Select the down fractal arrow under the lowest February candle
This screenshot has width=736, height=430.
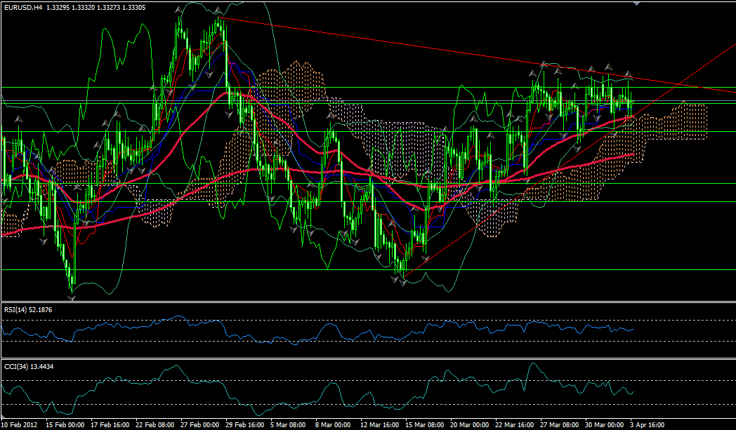pyautogui.click(x=72, y=298)
